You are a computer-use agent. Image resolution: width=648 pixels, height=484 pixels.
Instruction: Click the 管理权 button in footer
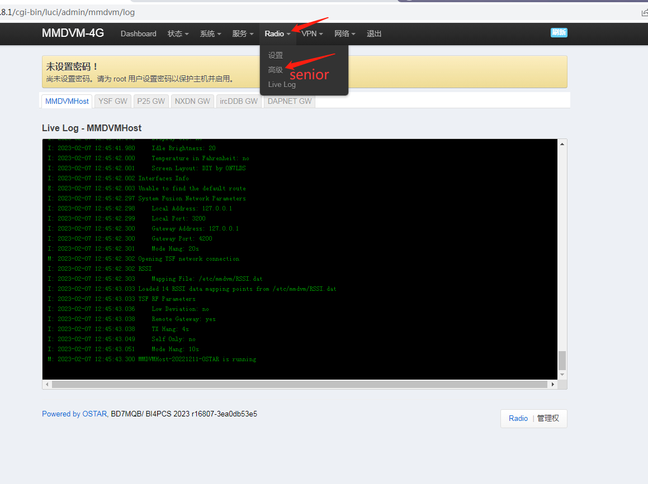click(x=548, y=418)
